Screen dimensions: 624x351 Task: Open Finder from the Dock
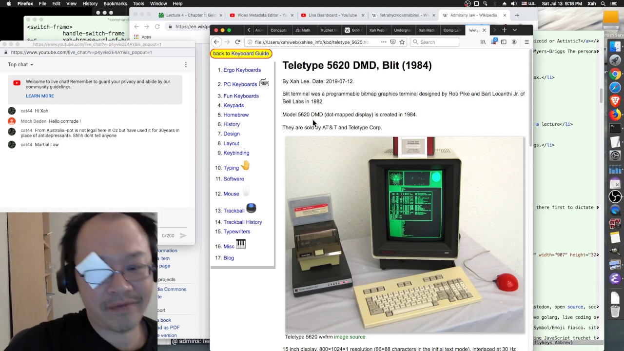pyautogui.click(x=615, y=47)
